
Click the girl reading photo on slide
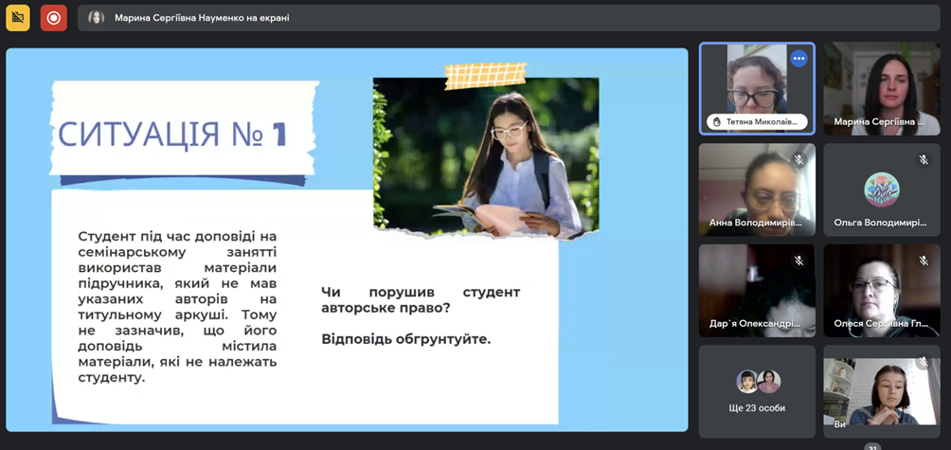pyautogui.click(x=486, y=157)
